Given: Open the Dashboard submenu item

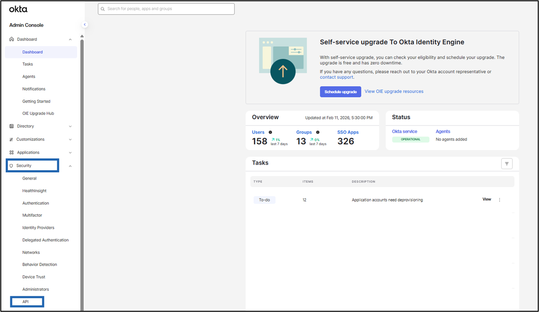Looking at the screenshot, I should click(x=41, y=52).
